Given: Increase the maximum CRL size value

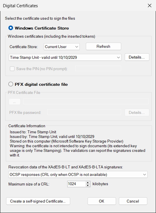Looking at the screenshot, I should pyautogui.click(x=88, y=183).
